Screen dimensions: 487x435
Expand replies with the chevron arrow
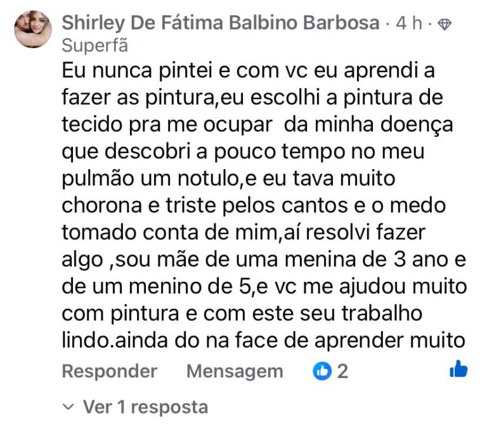(x=68, y=406)
